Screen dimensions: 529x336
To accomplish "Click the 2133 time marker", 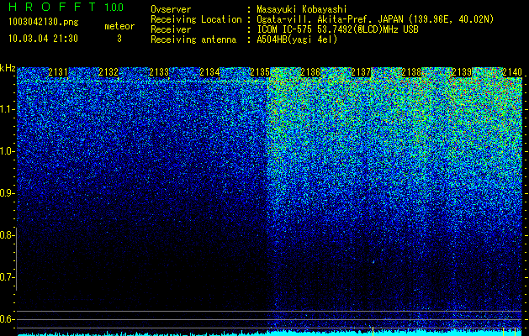I will (159, 72).
